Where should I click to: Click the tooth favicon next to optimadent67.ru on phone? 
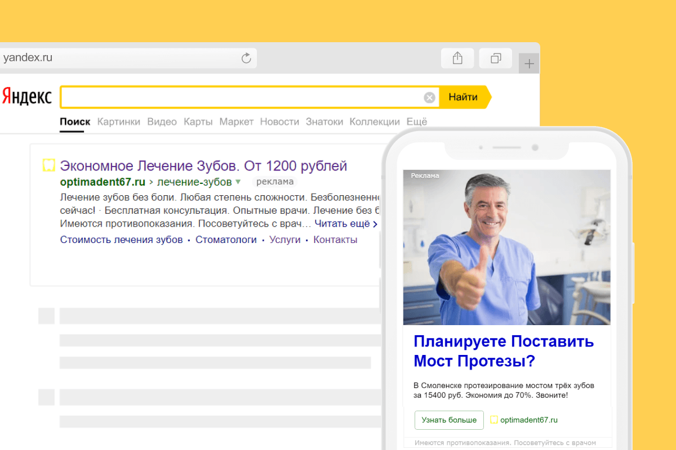click(494, 420)
